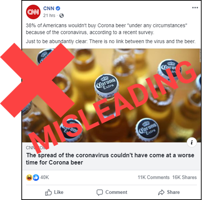The image size is (223, 200).
Task: Click the blue verified badge beside CNN
Action: tap(58, 9)
